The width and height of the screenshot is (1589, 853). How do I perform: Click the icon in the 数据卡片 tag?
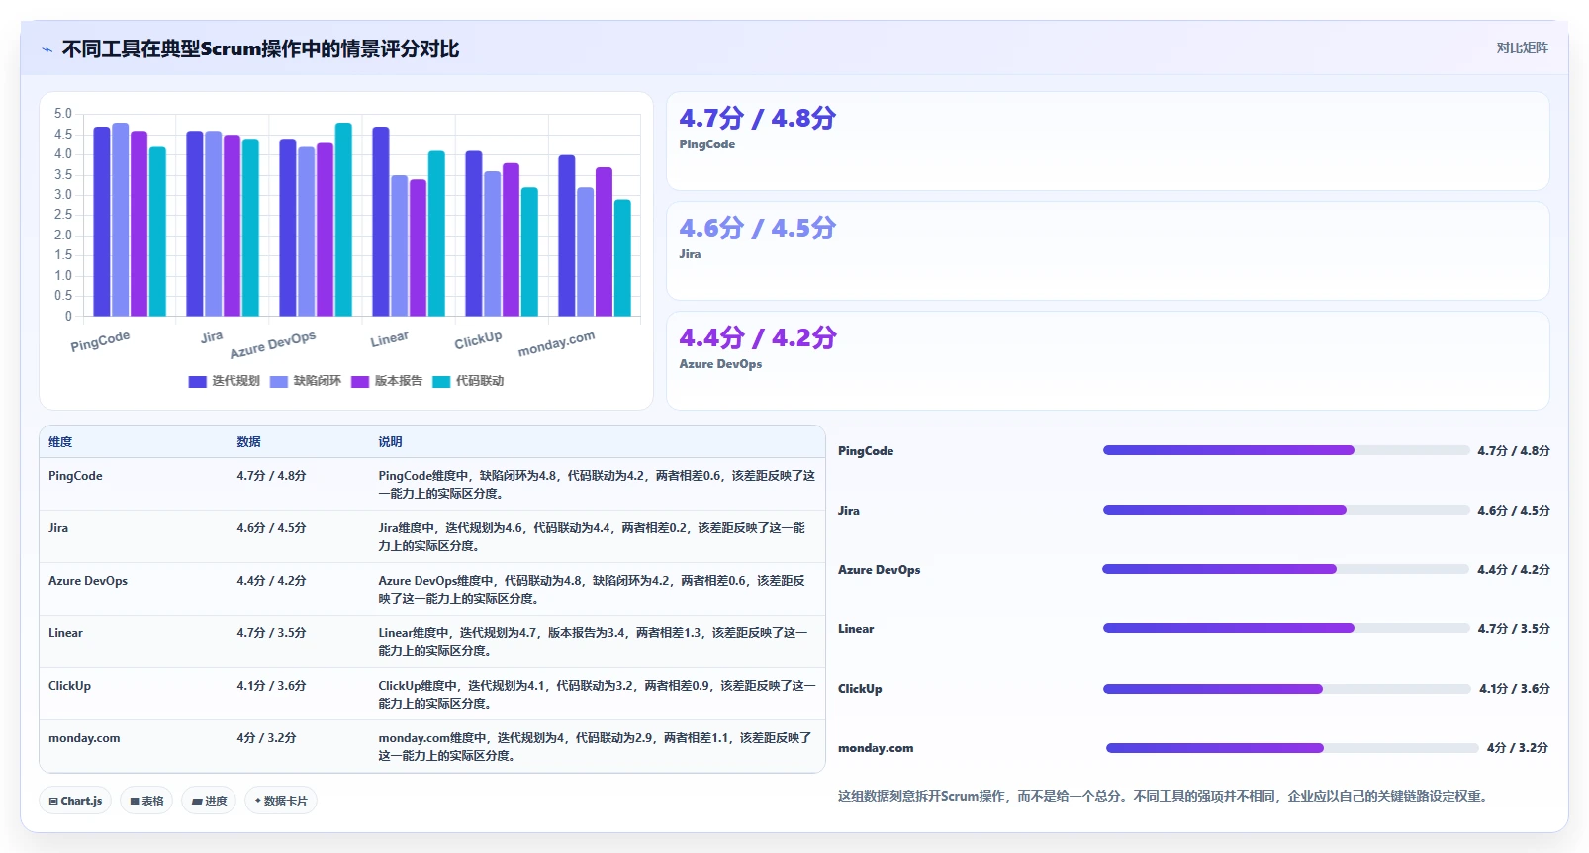coord(258,801)
